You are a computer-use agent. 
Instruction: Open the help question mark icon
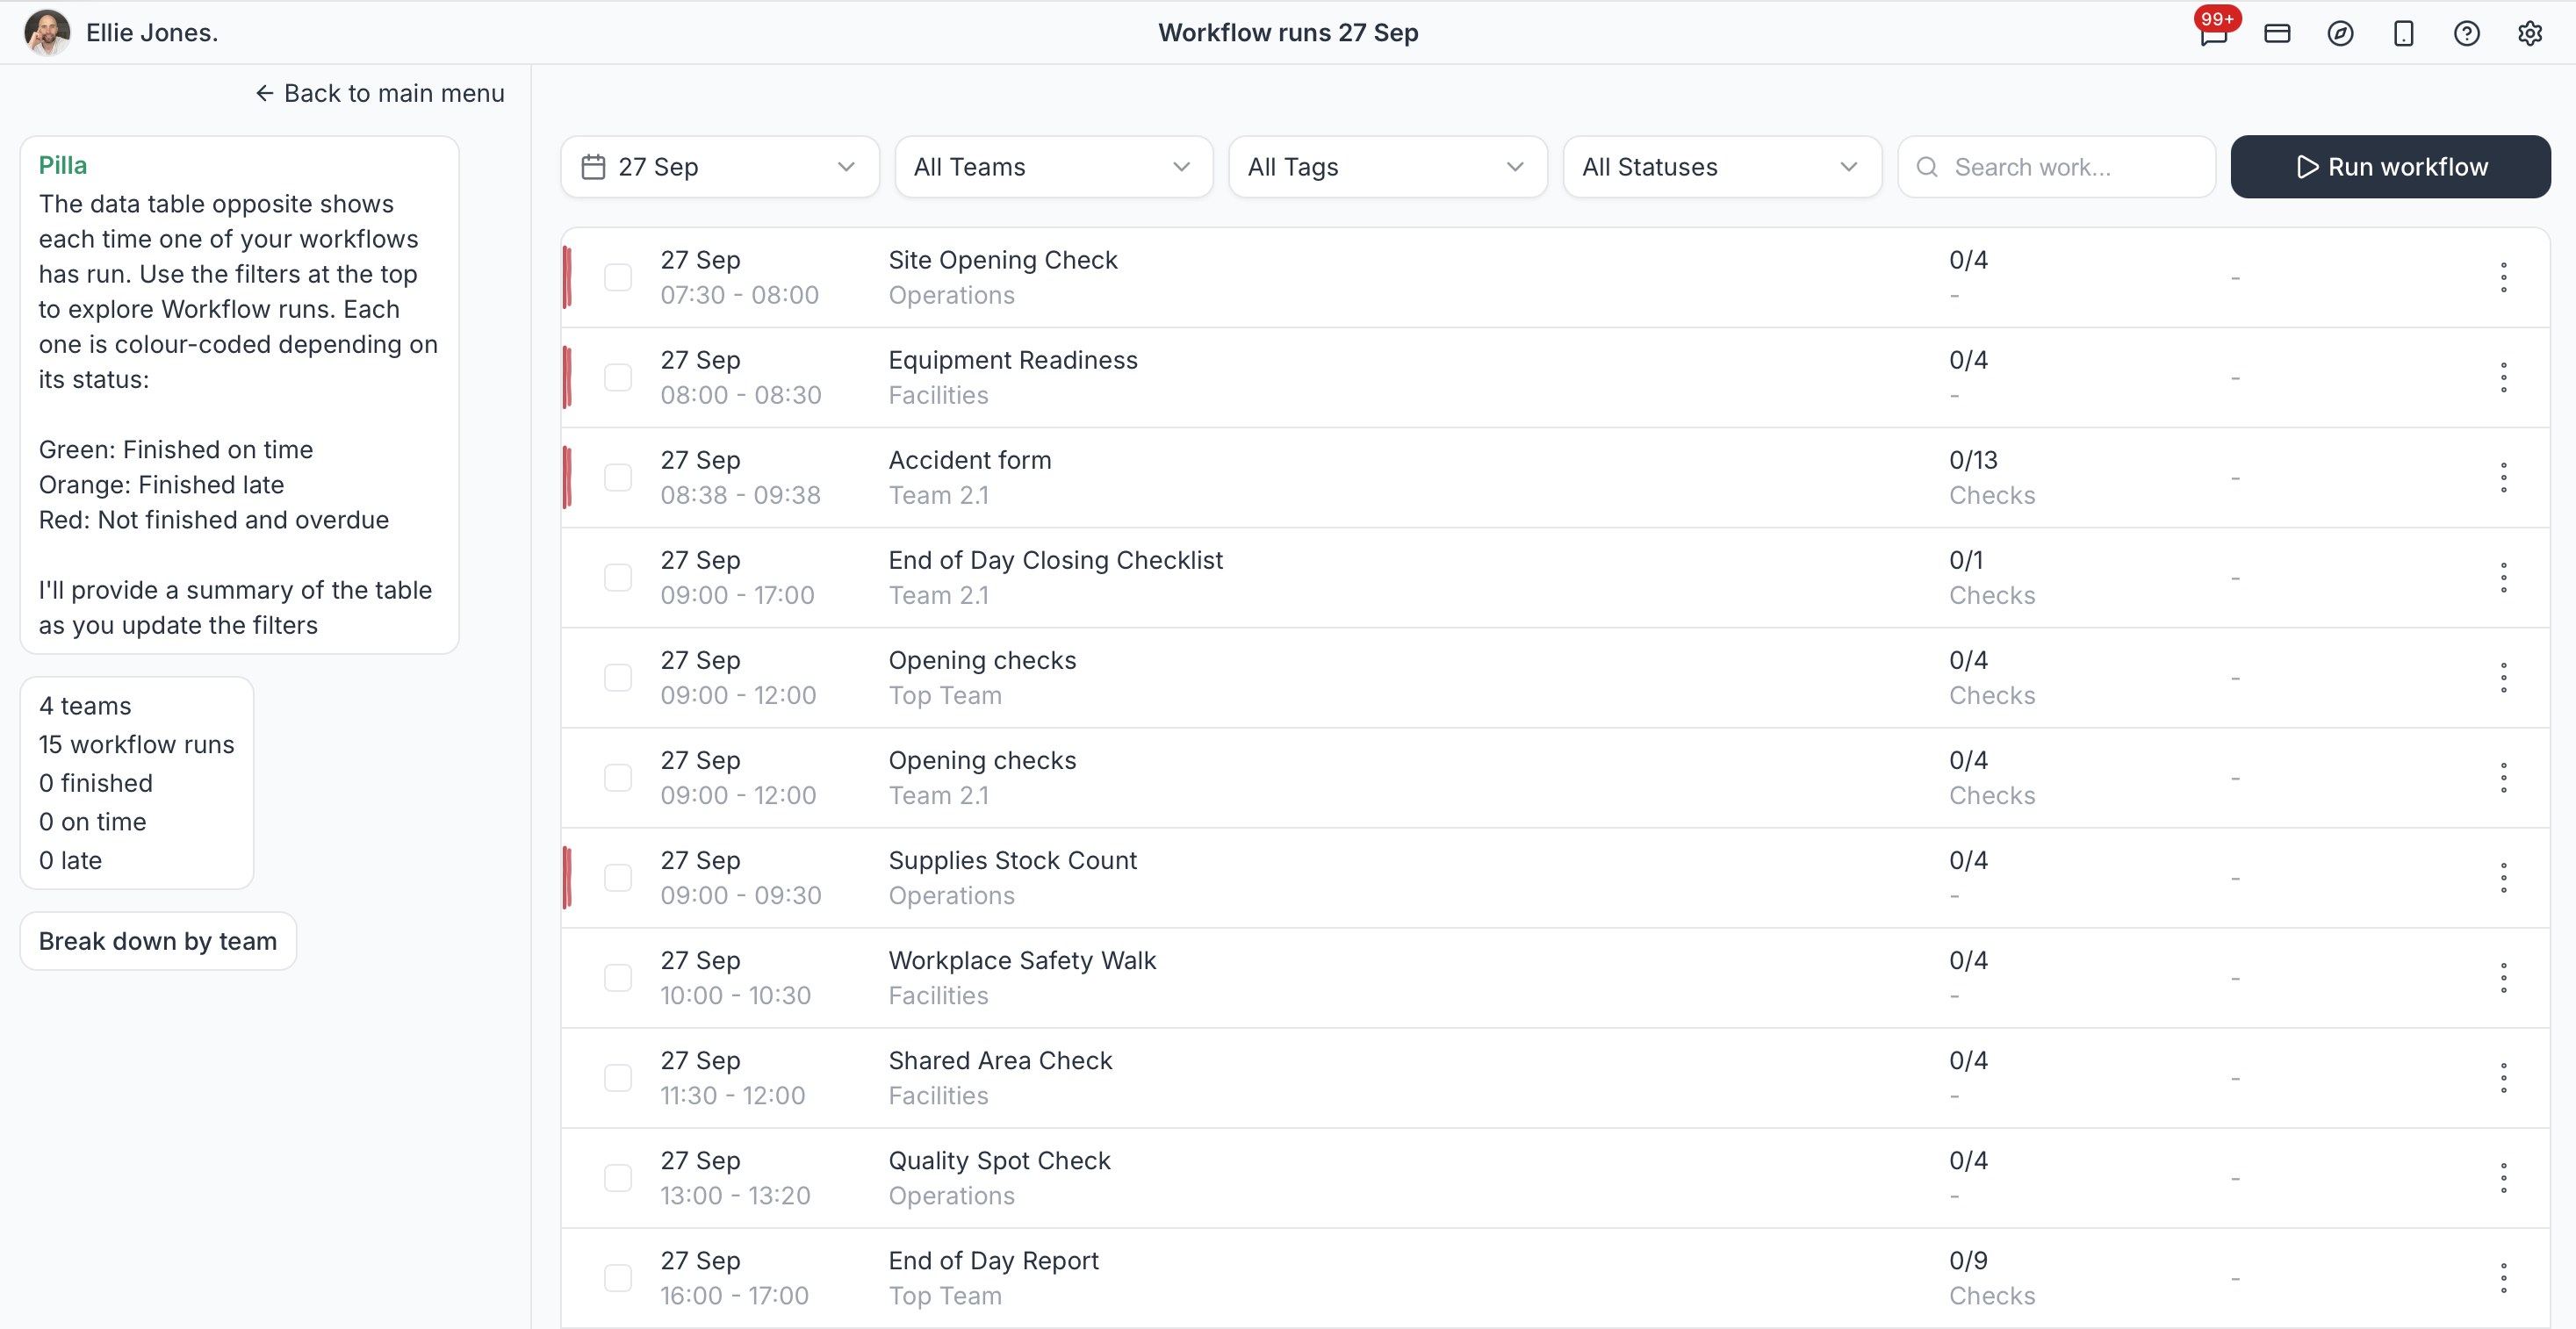[2466, 34]
